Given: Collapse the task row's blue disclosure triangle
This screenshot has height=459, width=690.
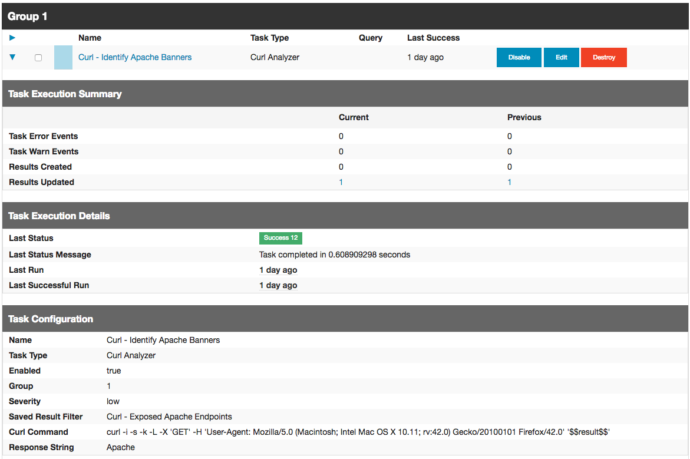Looking at the screenshot, I should 12,57.
